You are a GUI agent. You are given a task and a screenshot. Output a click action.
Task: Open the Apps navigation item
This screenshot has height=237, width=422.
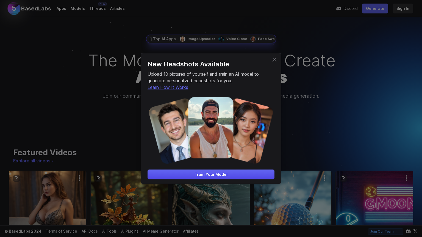tap(61, 9)
